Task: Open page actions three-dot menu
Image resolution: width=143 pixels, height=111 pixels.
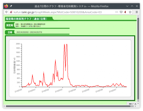Action: [x=116, y=12]
